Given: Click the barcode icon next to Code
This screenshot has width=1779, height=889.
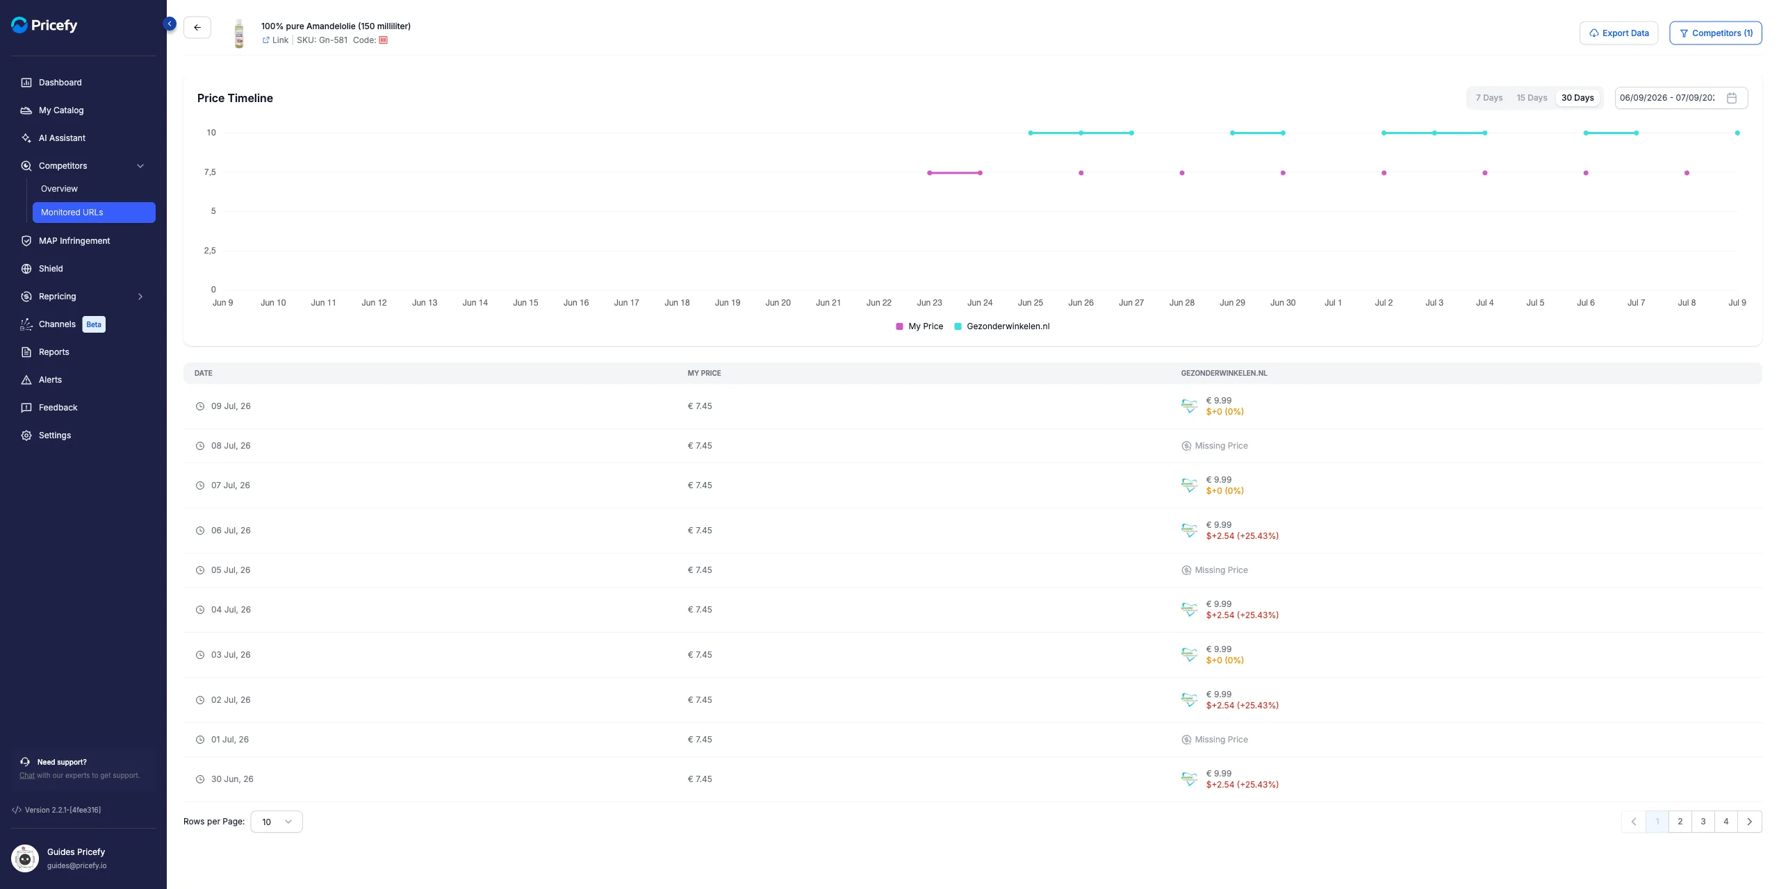Looking at the screenshot, I should point(383,40).
